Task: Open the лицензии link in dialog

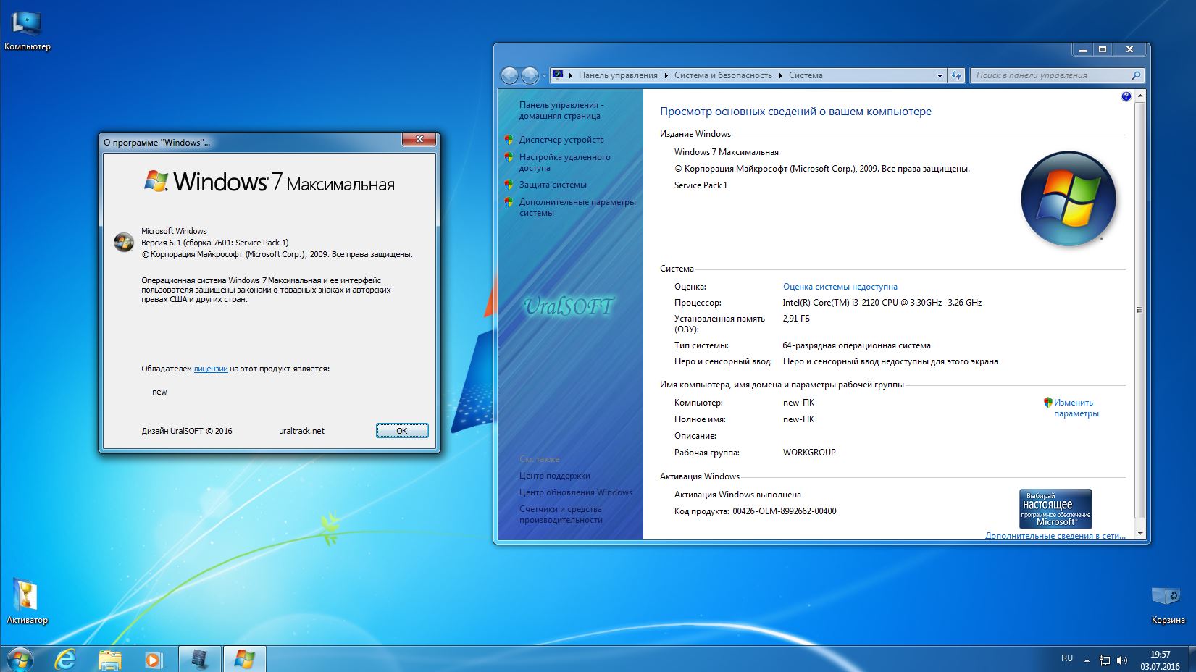Action: (211, 369)
